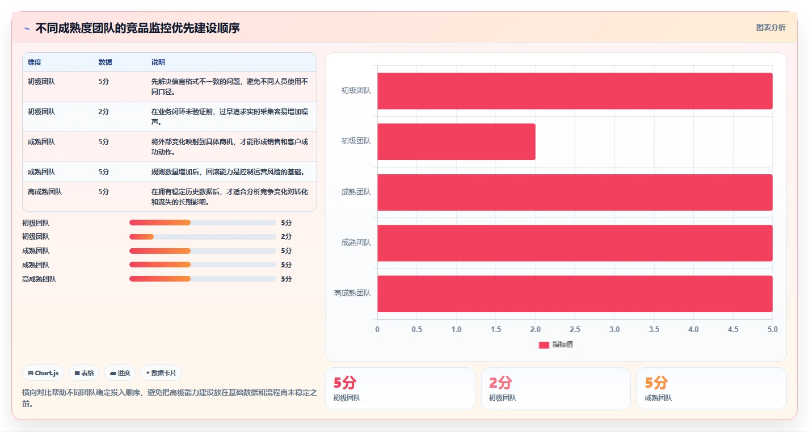Click the 高成熟团队 progress bar

[x=203, y=279]
